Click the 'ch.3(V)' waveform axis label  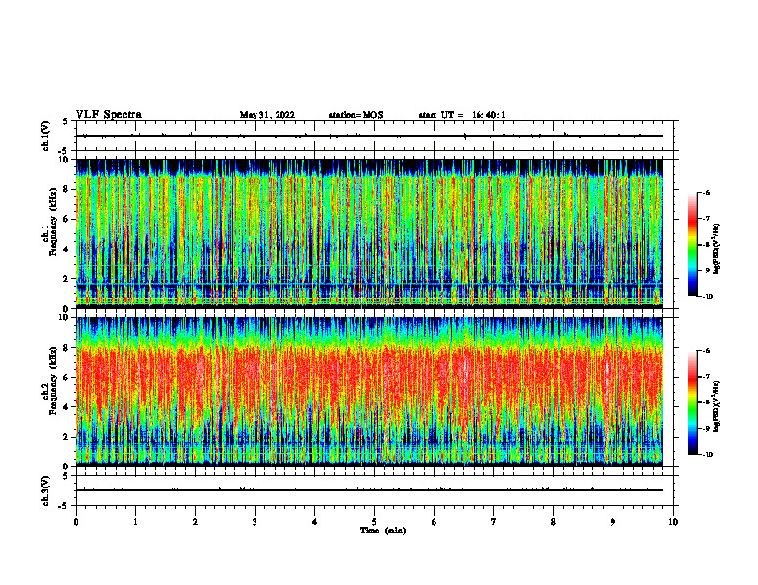click(46, 490)
